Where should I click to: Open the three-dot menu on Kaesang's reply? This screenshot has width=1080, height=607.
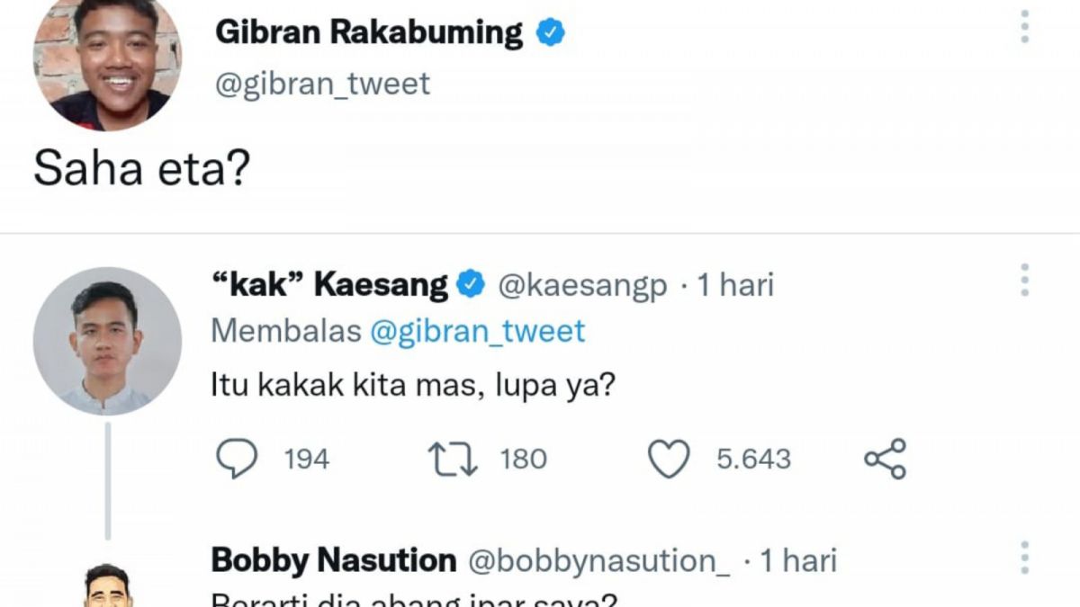pyautogui.click(x=1025, y=281)
